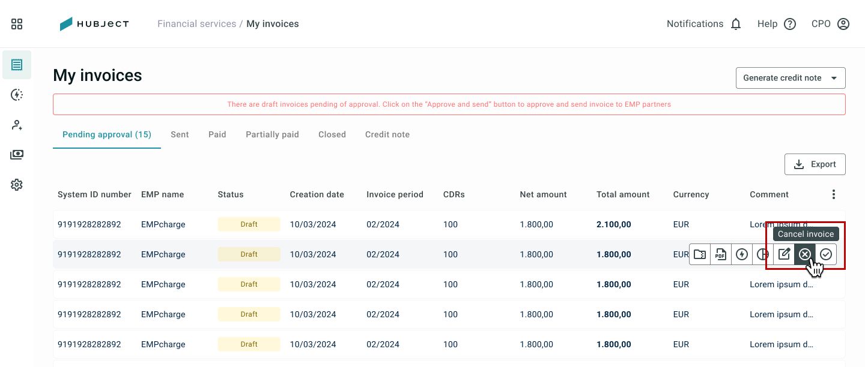Click the My invoices breadcrumb
865x367 pixels.
[x=273, y=24]
